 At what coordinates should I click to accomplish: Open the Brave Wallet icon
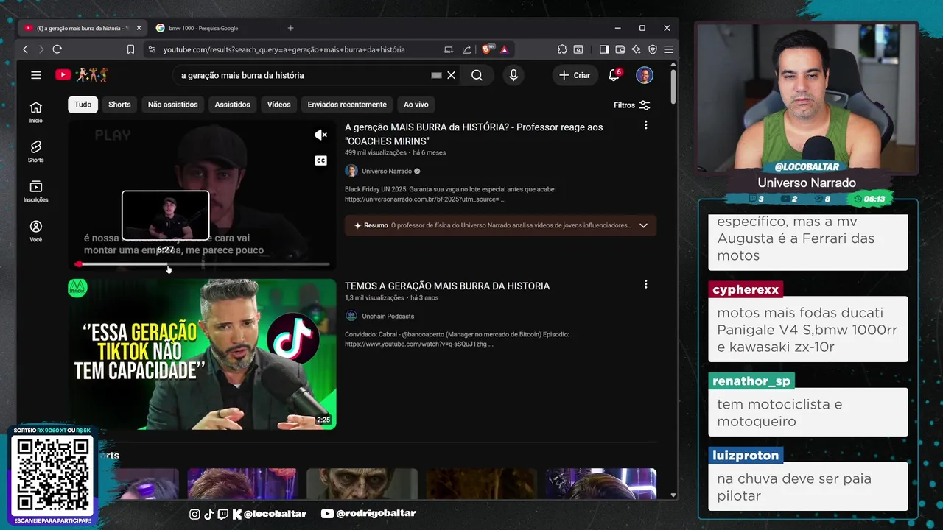click(620, 49)
